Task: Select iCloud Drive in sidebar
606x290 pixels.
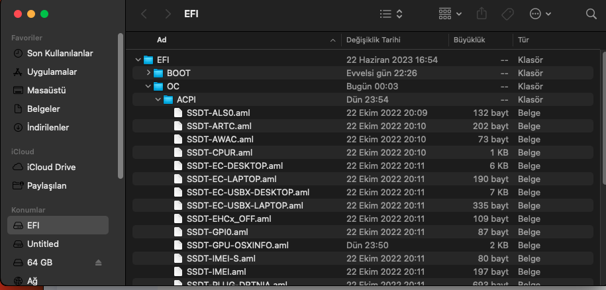Action: pyautogui.click(x=51, y=167)
